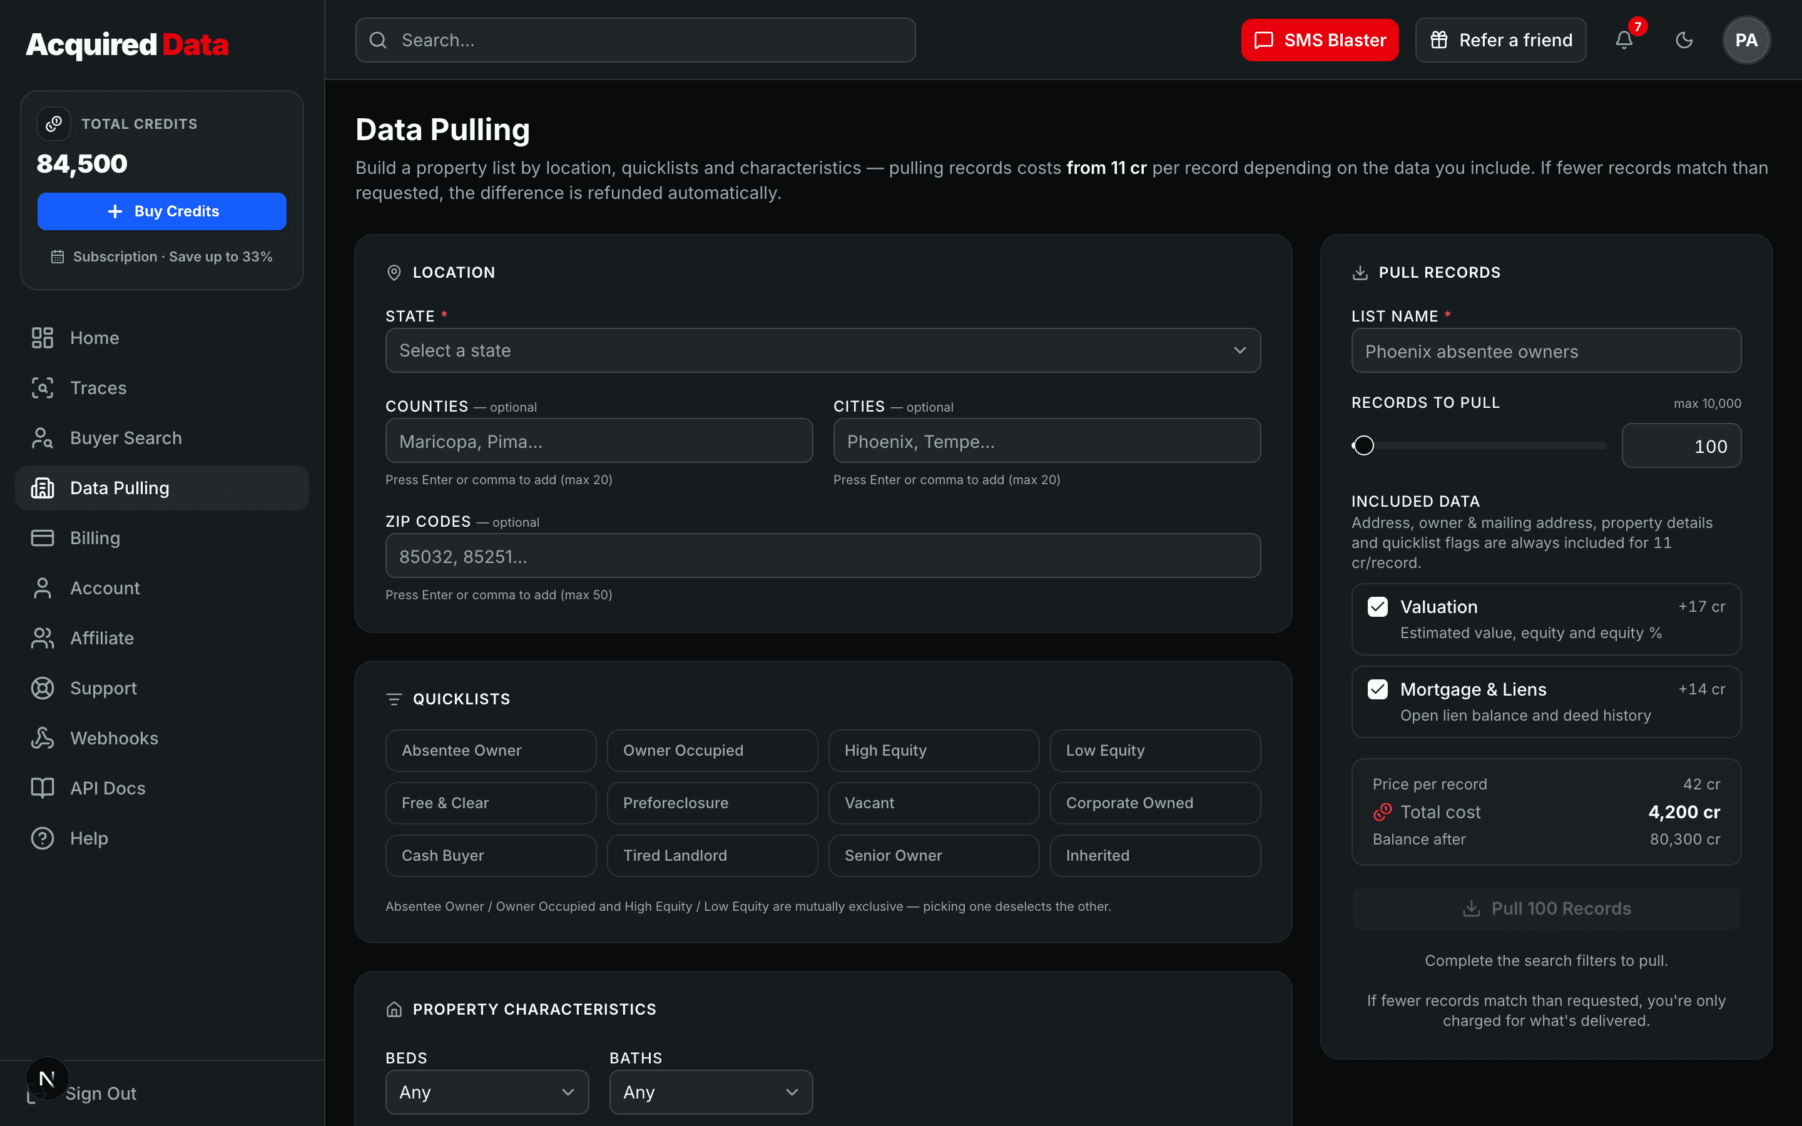Click the List Name input field
This screenshot has width=1802, height=1126.
click(1546, 351)
